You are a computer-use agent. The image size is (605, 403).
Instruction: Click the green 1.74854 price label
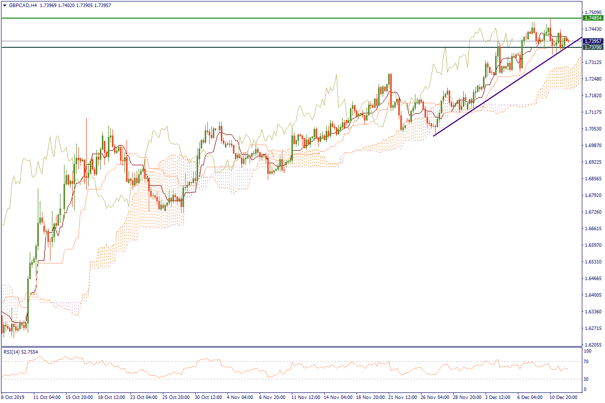click(x=592, y=18)
